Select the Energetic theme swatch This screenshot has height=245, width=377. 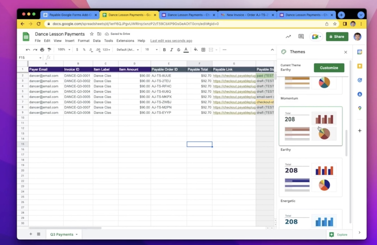[310, 178]
